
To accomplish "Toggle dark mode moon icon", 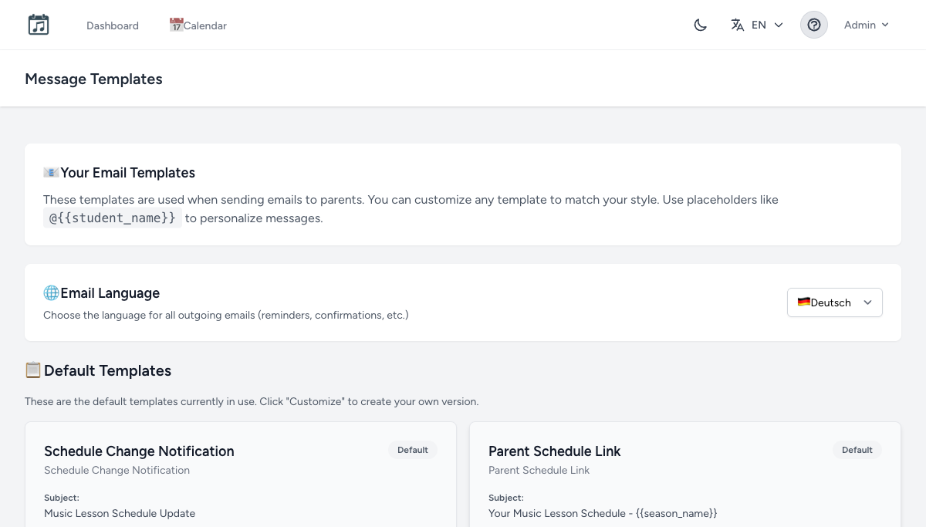I will [701, 25].
